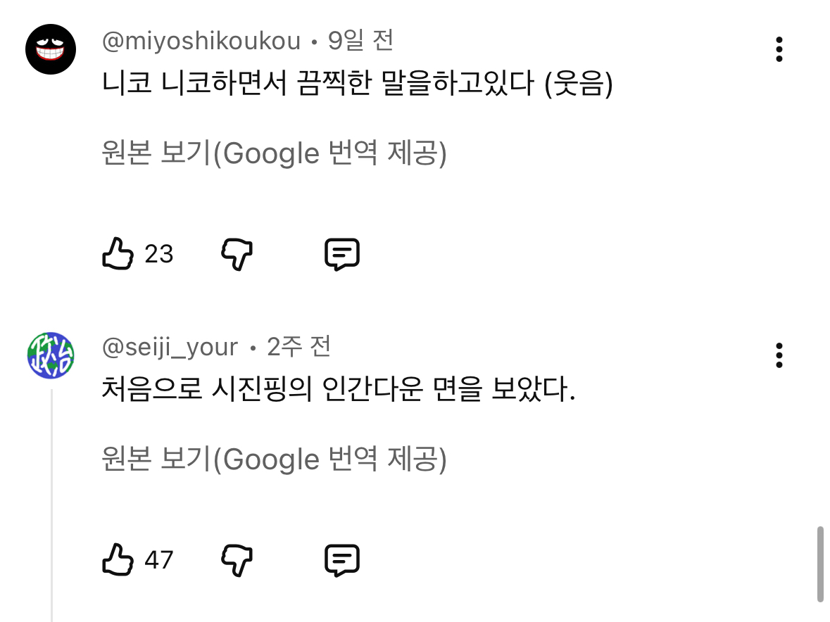Like the comment by @seiji_your
Image resolution: width=830 pixels, height=622 pixels.
tap(118, 560)
